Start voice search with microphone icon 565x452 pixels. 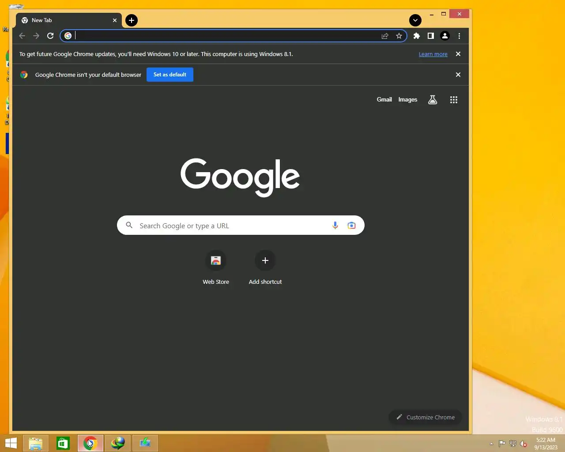pyautogui.click(x=335, y=225)
